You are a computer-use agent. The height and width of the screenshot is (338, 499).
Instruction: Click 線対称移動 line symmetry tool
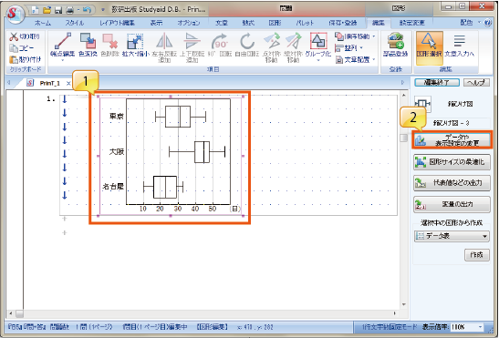tap(293, 47)
